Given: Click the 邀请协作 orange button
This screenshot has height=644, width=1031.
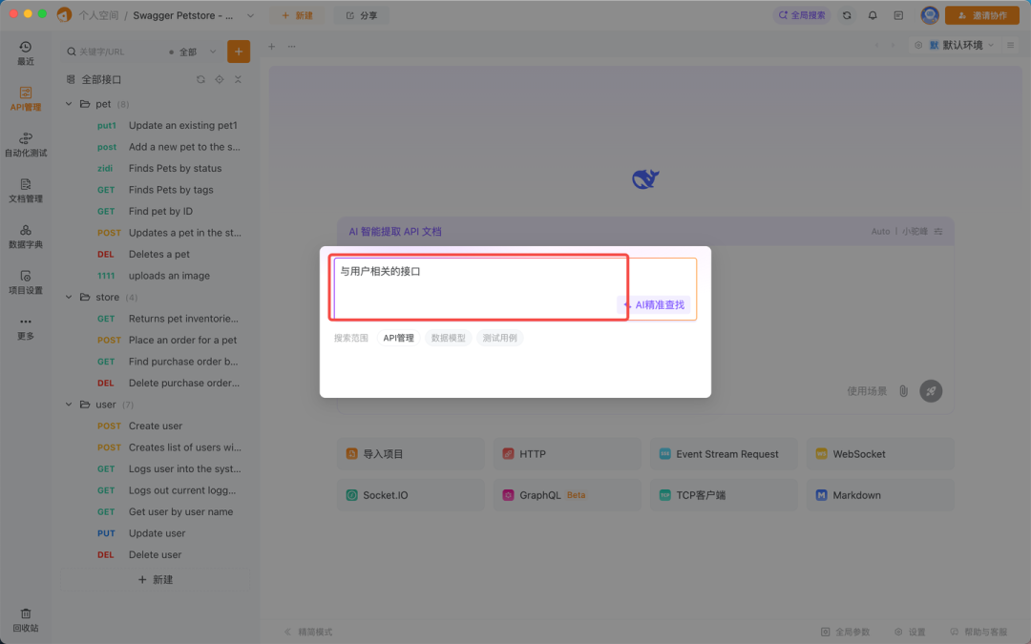Looking at the screenshot, I should (981, 15).
